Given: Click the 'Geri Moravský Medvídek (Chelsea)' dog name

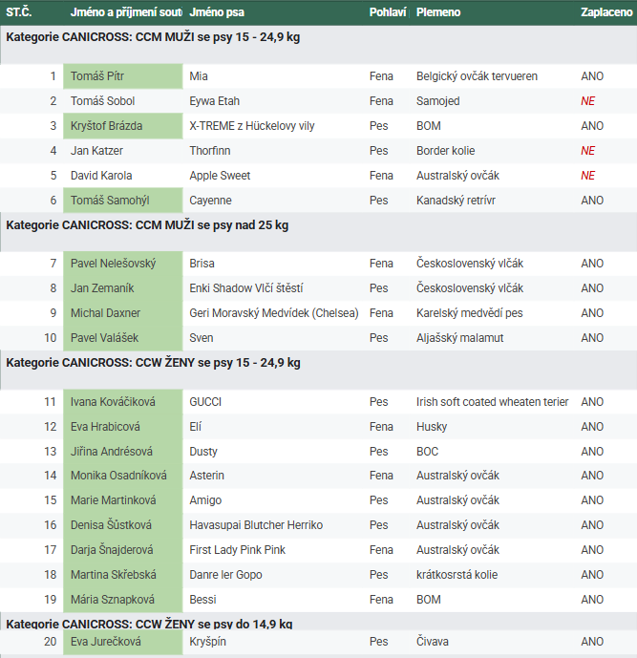Looking at the screenshot, I should (273, 313).
